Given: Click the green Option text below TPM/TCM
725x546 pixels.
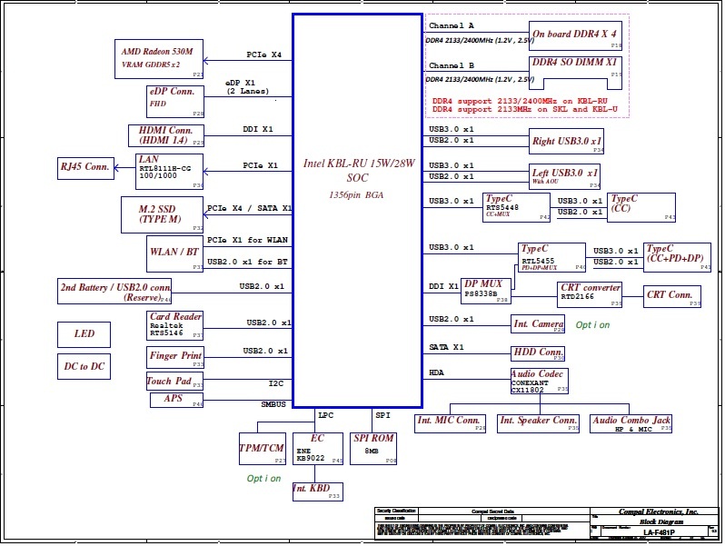Looking at the screenshot, I should 263,479.
